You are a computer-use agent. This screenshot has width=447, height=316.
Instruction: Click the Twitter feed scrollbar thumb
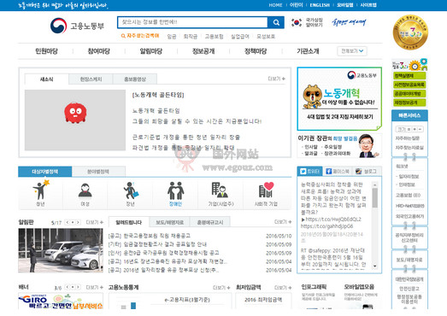click(x=375, y=197)
